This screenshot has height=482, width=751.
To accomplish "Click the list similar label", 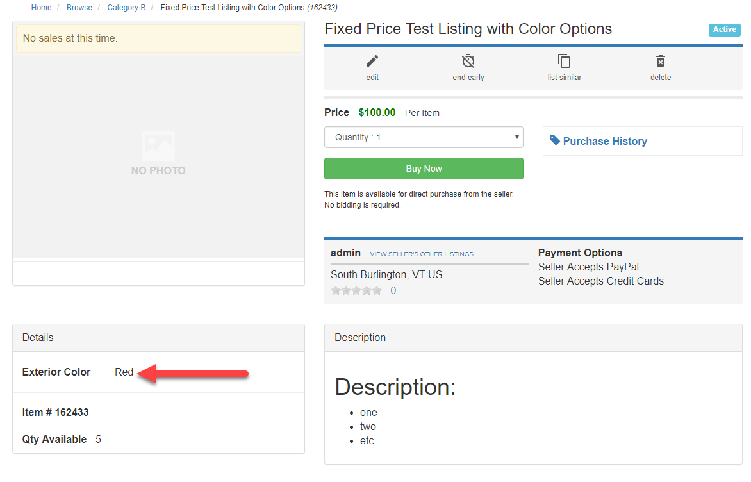I will (564, 78).
